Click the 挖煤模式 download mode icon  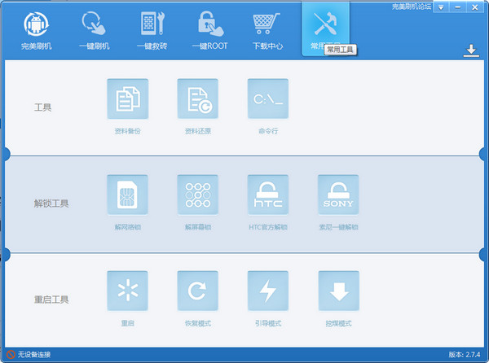tap(338, 291)
